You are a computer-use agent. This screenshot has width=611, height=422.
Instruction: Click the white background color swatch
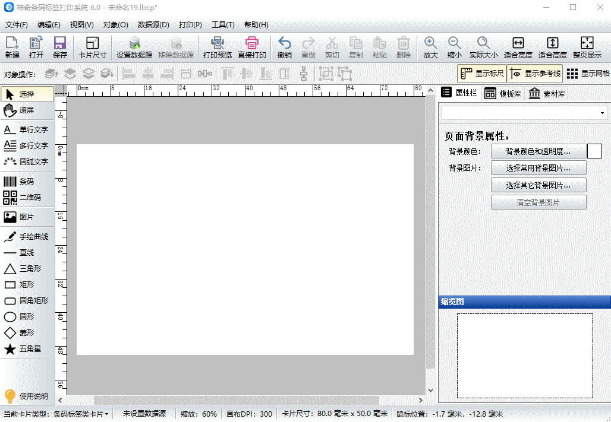tap(594, 151)
